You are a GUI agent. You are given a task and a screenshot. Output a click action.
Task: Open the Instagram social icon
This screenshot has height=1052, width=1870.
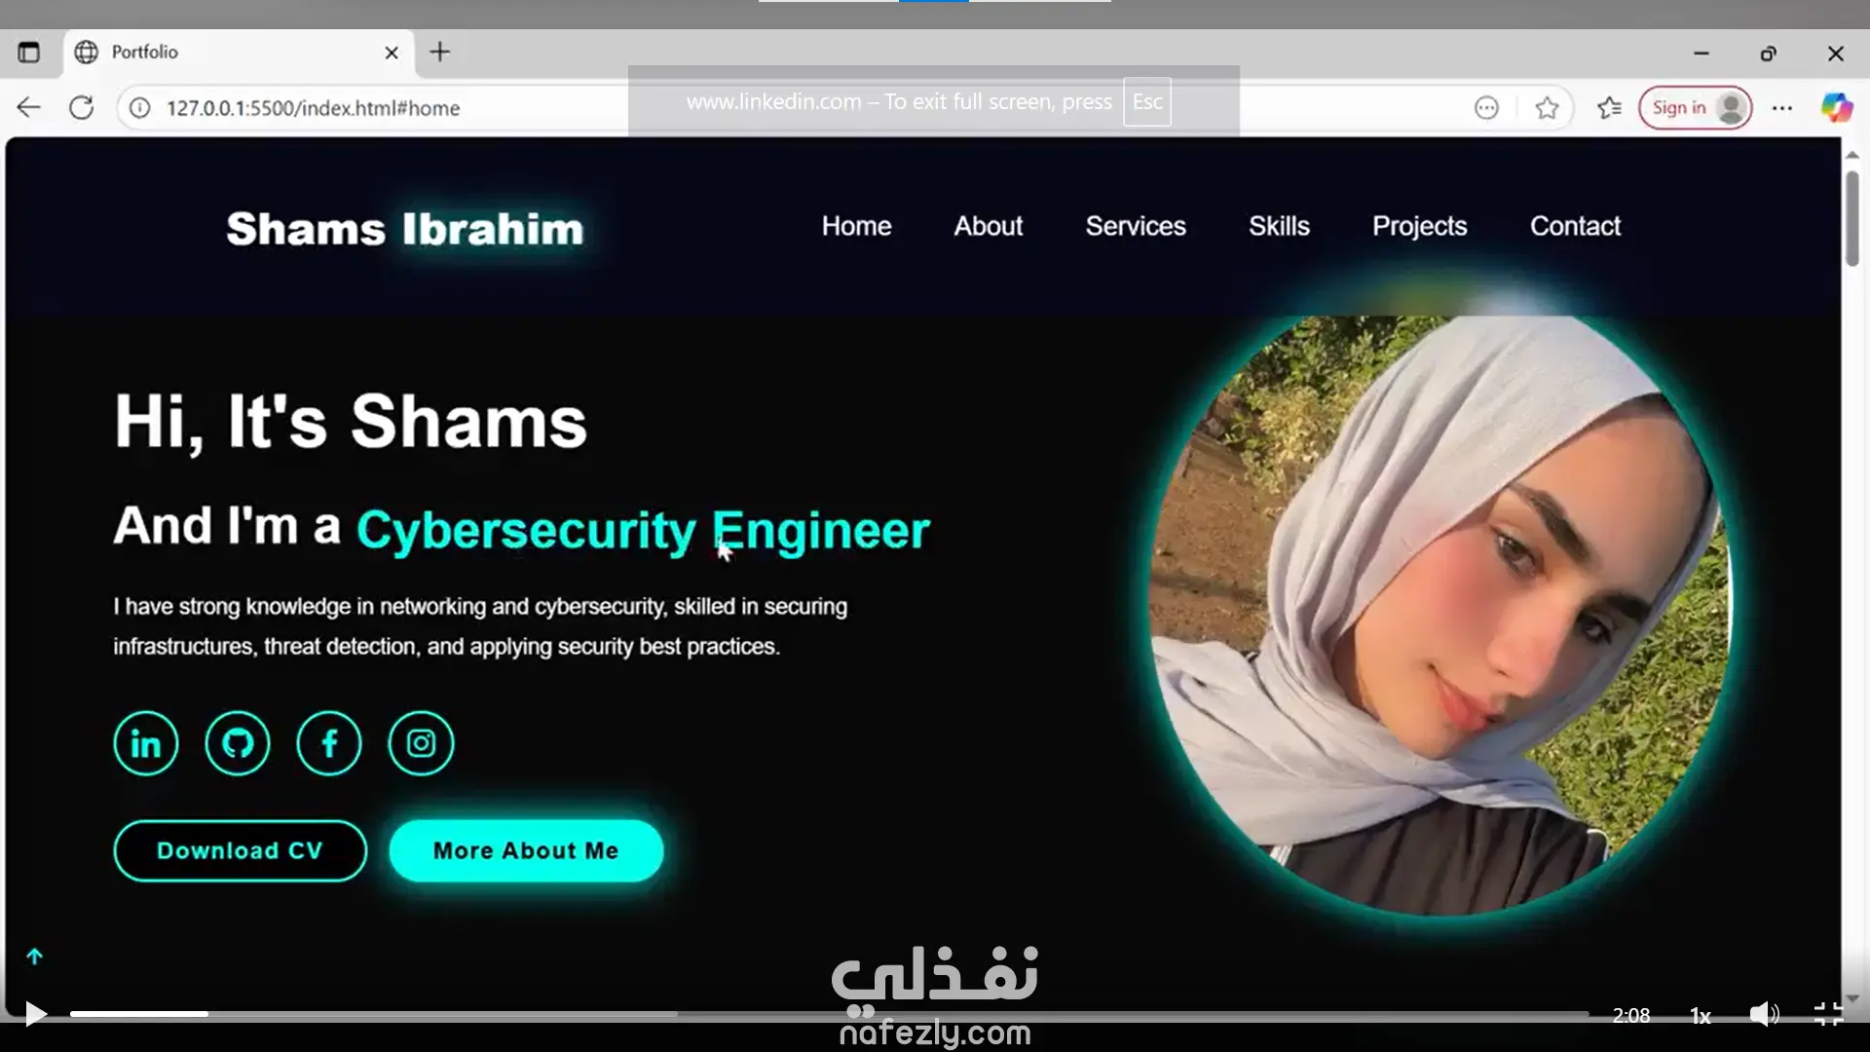[421, 744]
